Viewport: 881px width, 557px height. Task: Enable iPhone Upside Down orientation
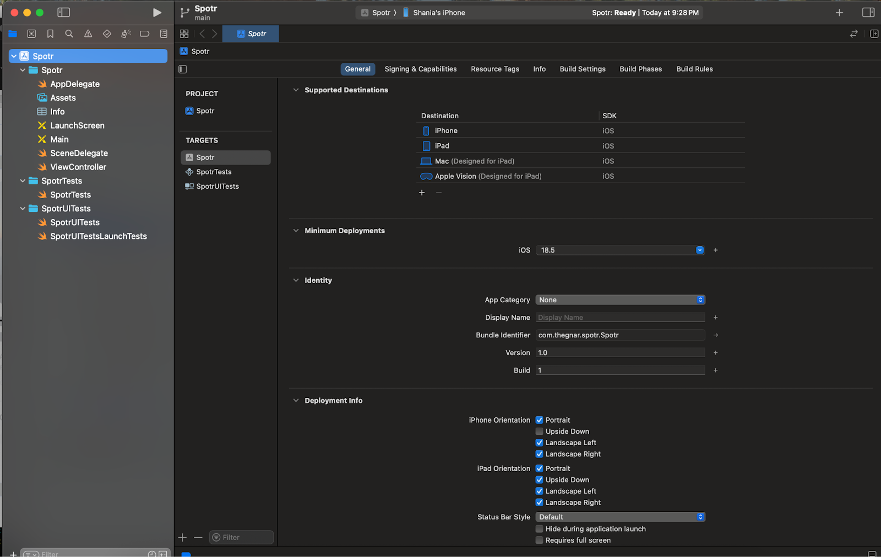point(540,432)
